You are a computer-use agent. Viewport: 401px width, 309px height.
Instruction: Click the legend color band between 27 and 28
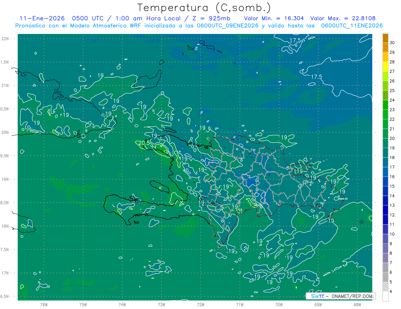[x=385, y=67]
